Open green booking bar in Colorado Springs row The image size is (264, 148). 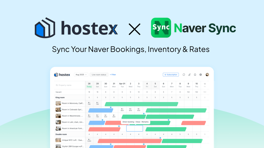coord(176,110)
